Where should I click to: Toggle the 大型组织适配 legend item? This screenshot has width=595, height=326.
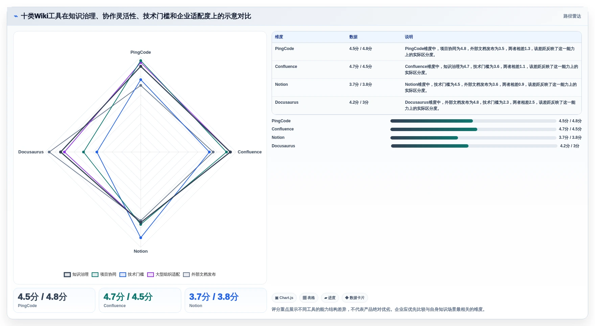[163, 274]
